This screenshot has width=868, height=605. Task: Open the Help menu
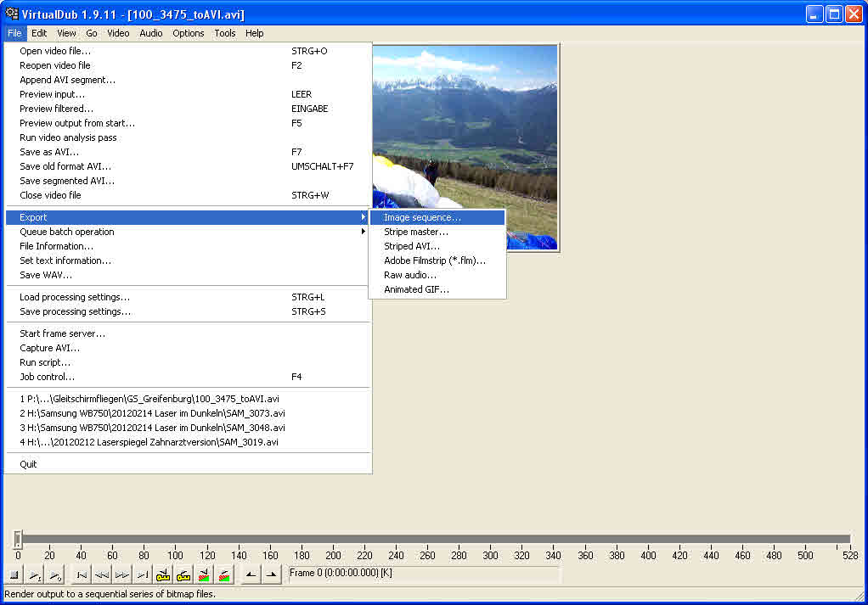click(255, 33)
